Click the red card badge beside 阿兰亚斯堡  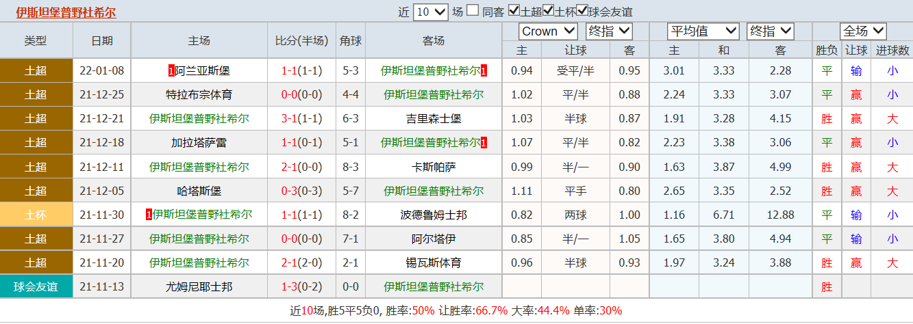[171, 70]
